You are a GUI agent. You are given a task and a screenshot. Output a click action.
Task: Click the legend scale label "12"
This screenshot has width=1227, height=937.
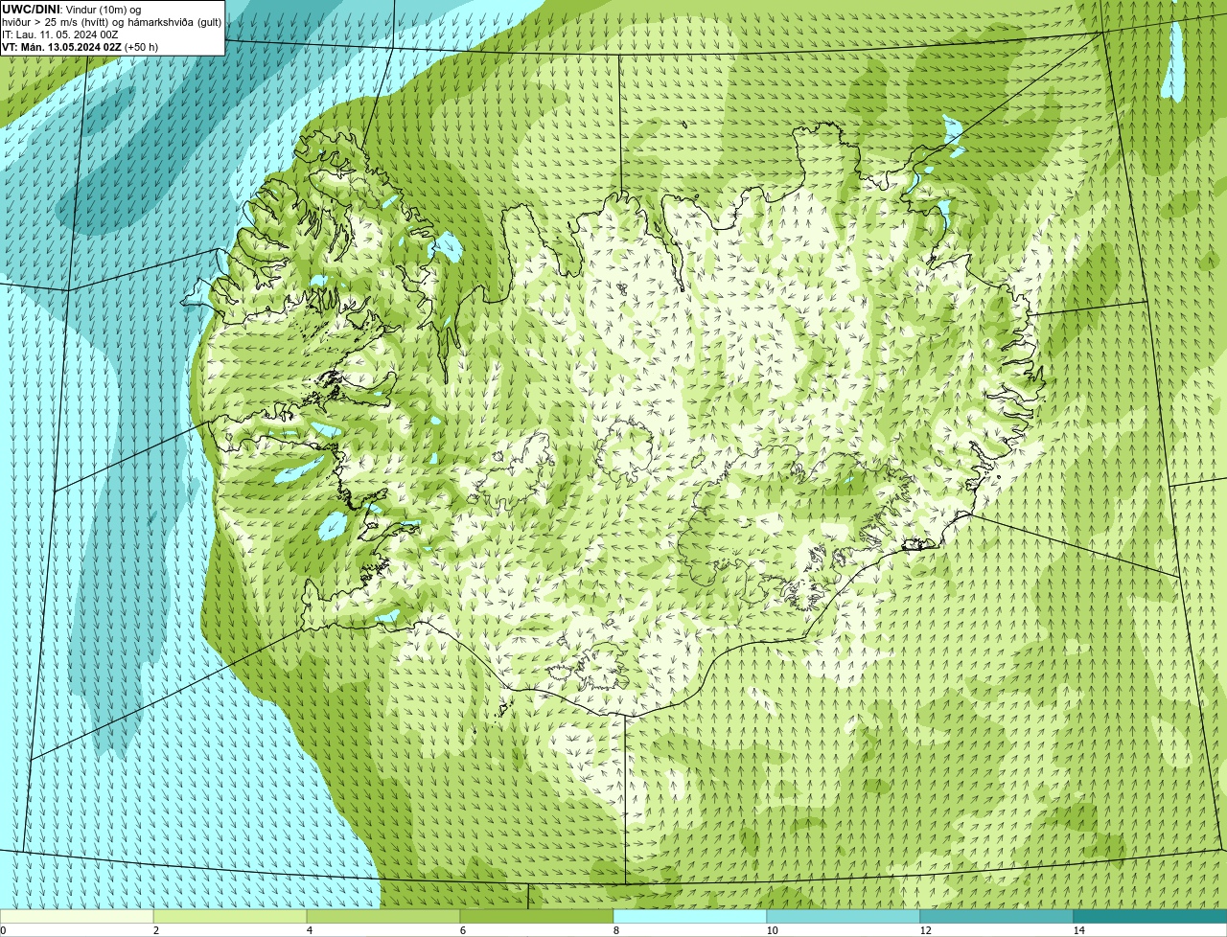925,930
